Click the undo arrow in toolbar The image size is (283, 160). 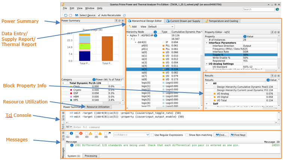point(65,15)
